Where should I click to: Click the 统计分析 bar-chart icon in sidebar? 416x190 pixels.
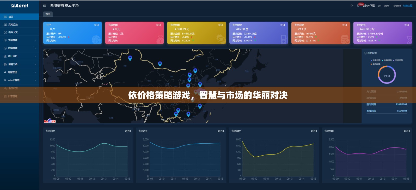pyautogui.click(x=5, y=56)
